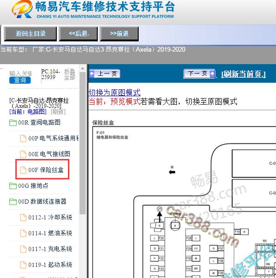Click the left arrow icon on 上一页
Viewport: 276px width, 278px height.
pyautogui.click(x=92, y=73)
